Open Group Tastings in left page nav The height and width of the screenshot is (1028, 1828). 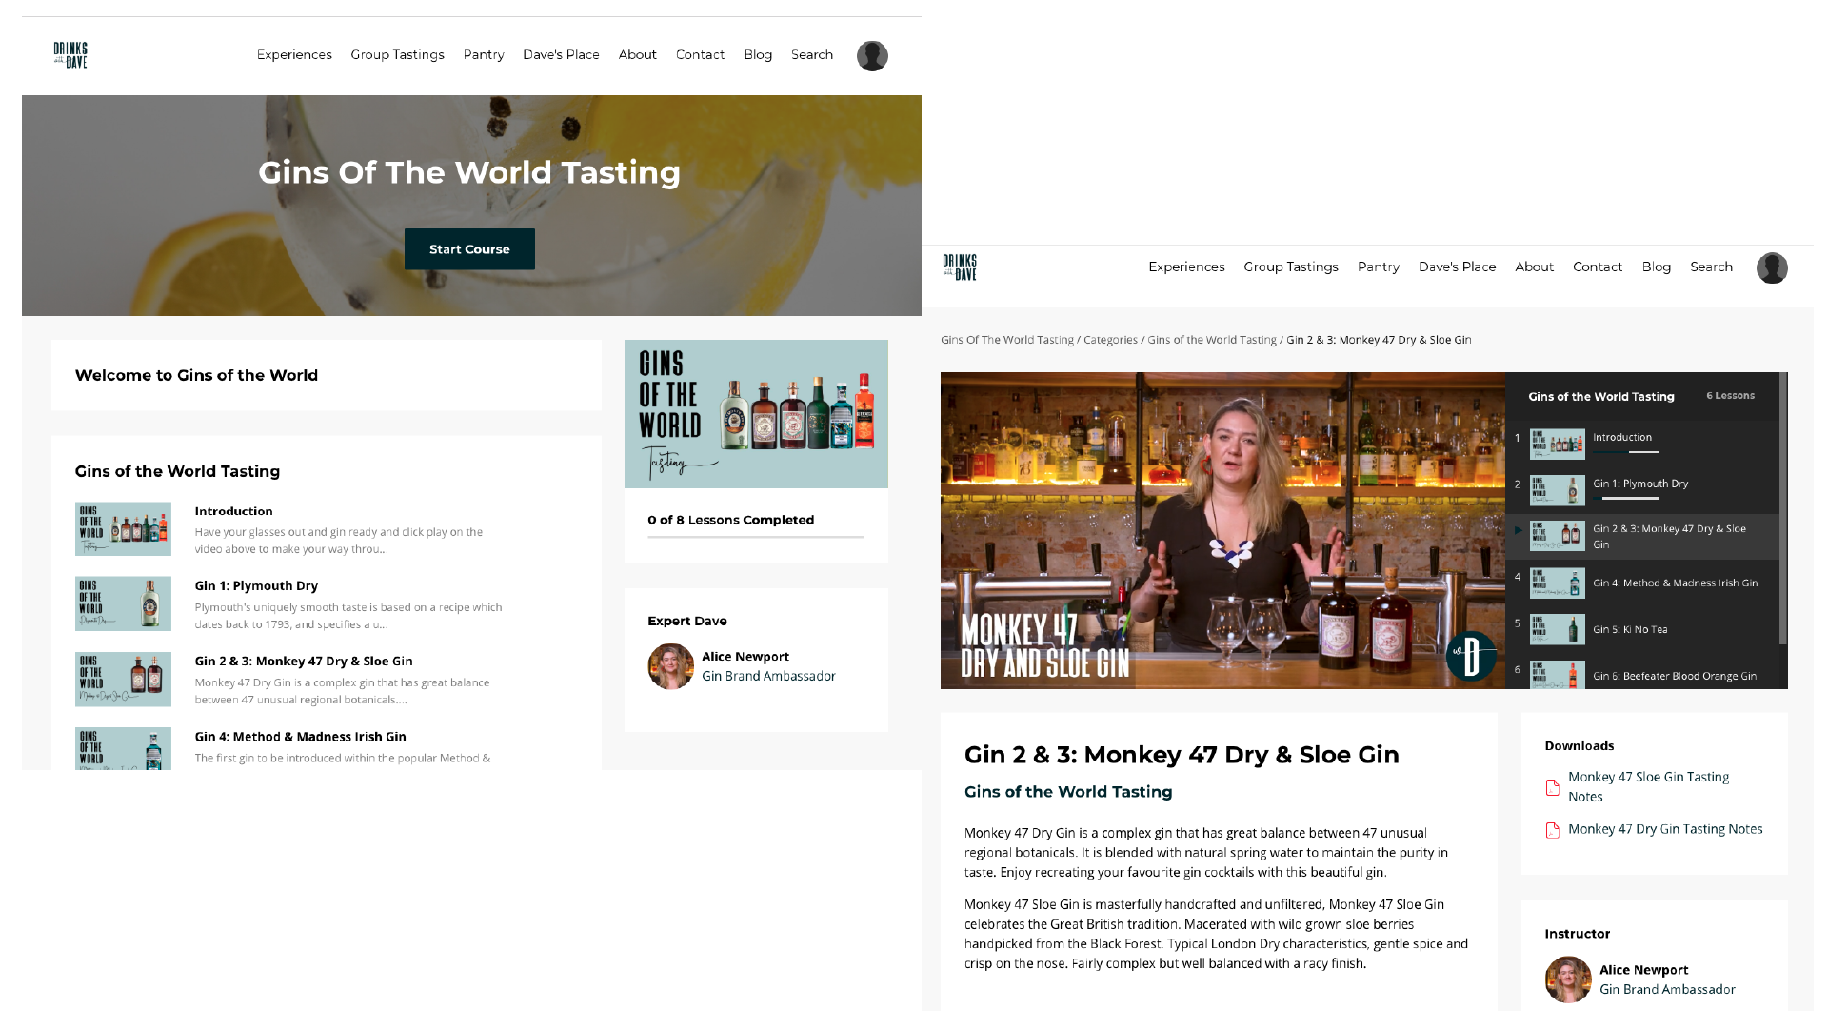(397, 55)
